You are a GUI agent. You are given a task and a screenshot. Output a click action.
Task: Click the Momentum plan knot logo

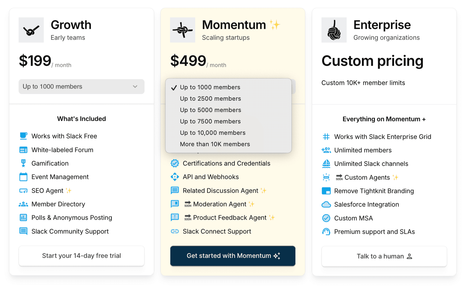click(x=183, y=30)
